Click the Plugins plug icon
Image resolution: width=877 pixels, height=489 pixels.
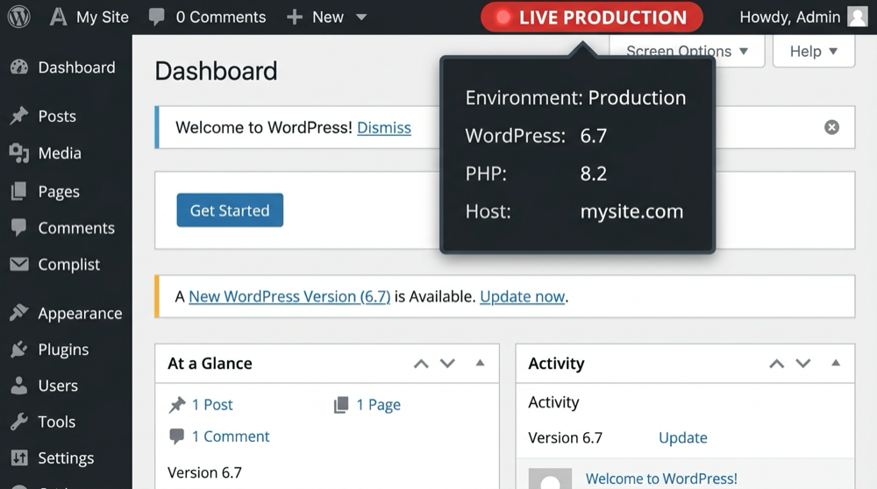click(x=19, y=350)
